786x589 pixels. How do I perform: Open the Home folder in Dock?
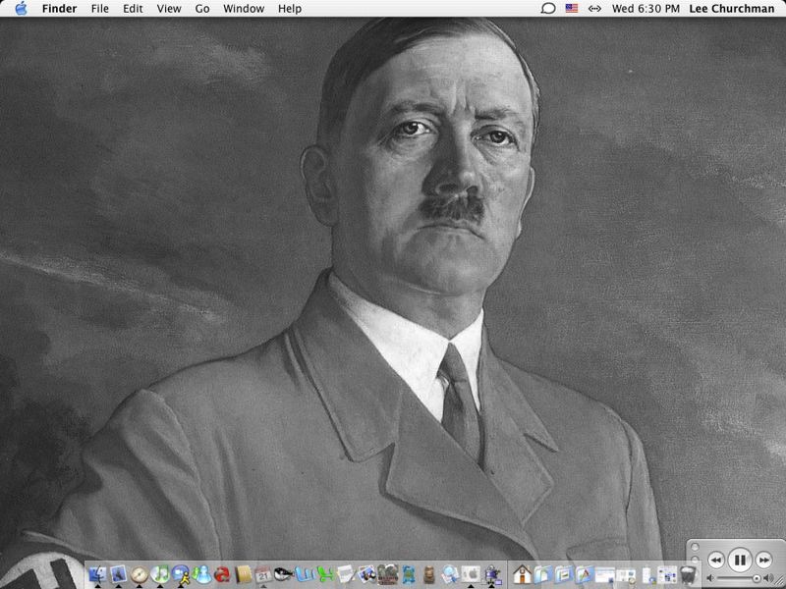pyautogui.click(x=522, y=574)
